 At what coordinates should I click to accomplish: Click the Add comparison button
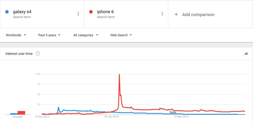(x=198, y=14)
